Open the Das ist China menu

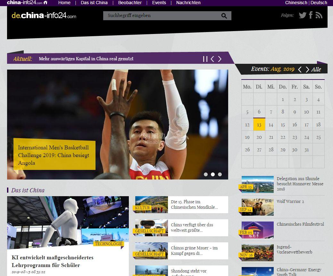(x=94, y=3)
